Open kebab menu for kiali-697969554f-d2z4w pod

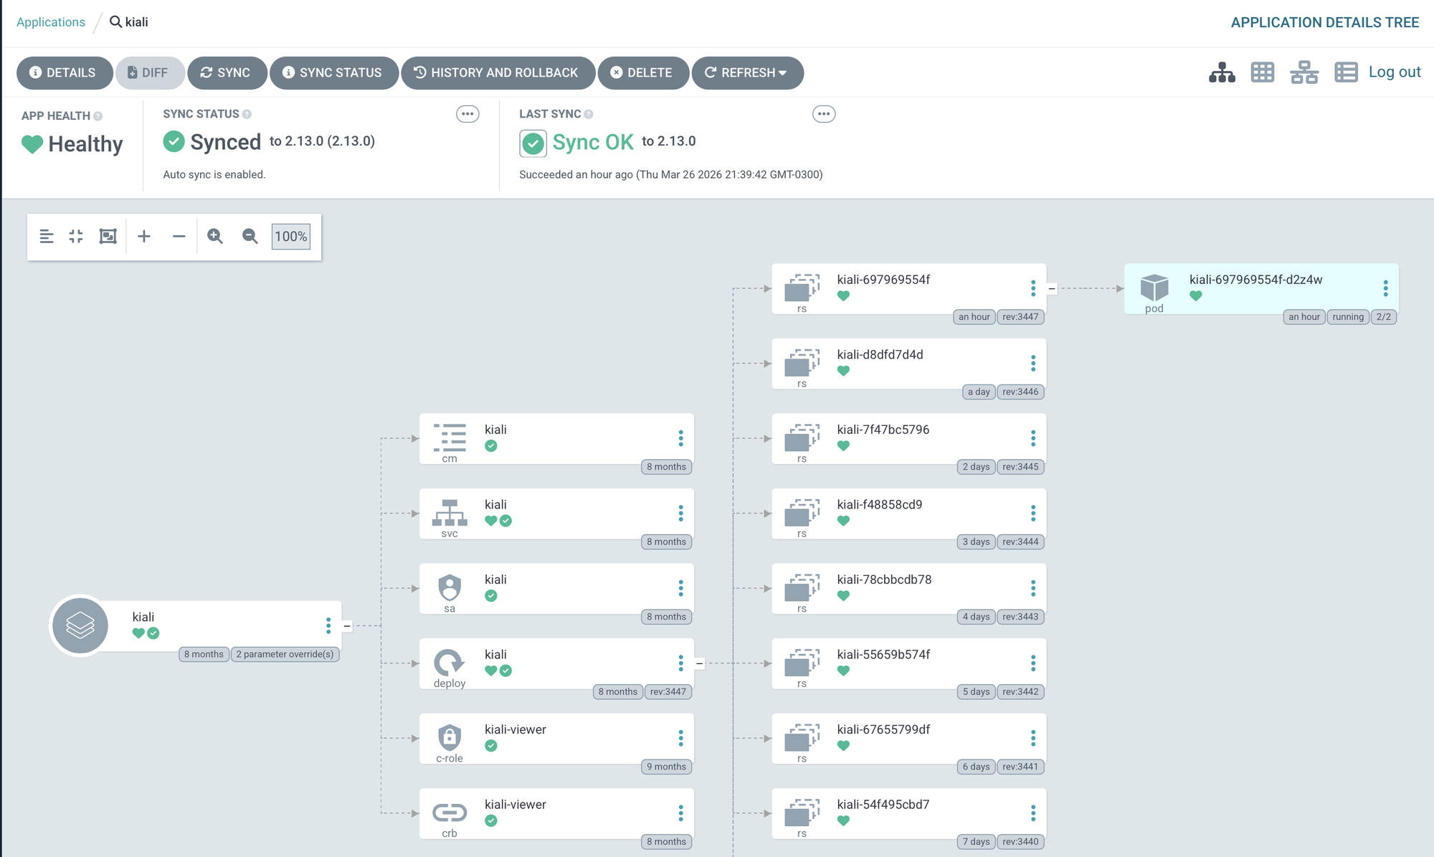pyautogui.click(x=1385, y=288)
